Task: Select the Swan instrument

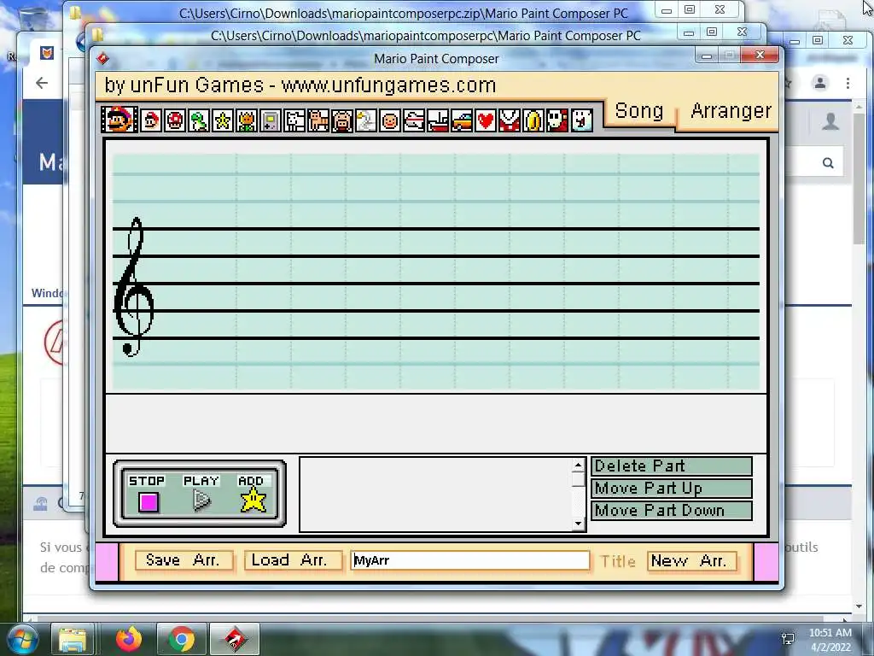Action: [366, 120]
